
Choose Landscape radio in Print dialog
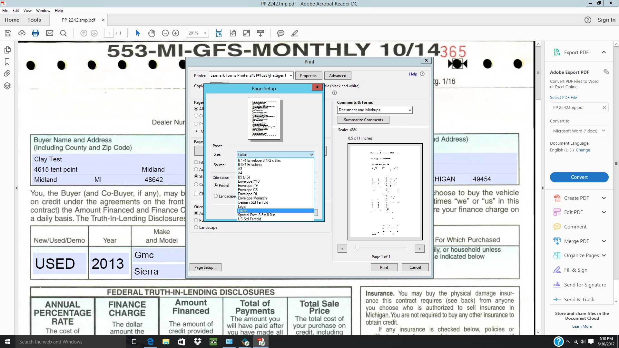[196, 227]
